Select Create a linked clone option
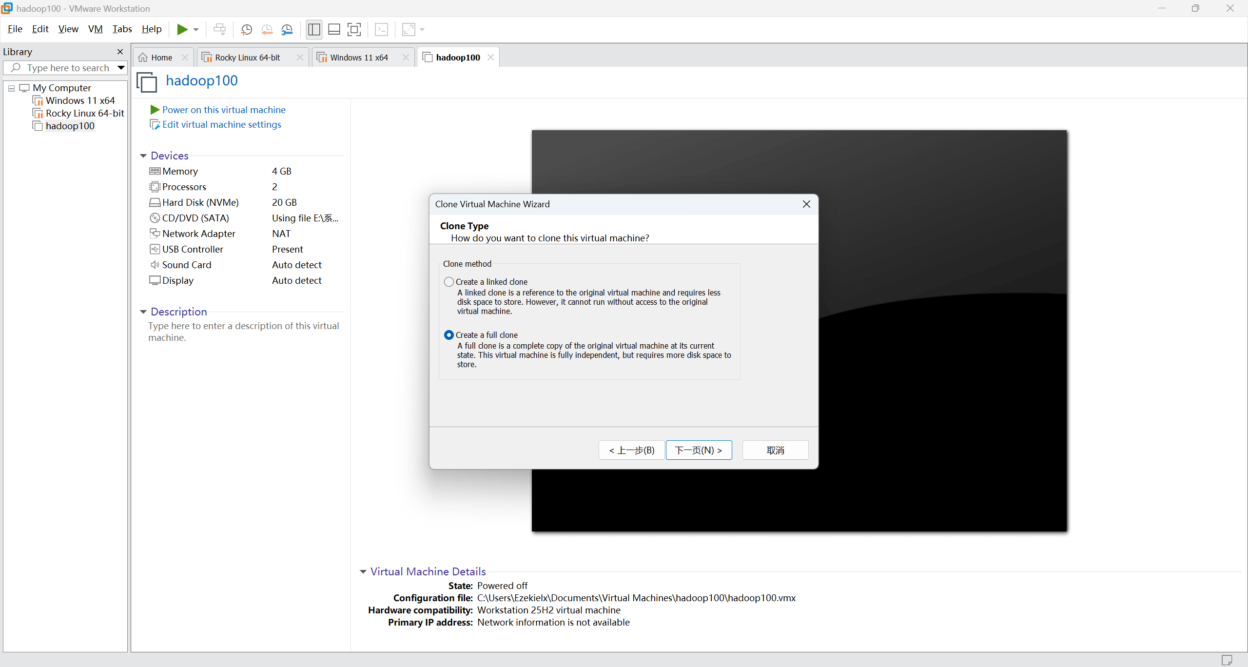The width and height of the screenshot is (1248, 667). coord(449,282)
